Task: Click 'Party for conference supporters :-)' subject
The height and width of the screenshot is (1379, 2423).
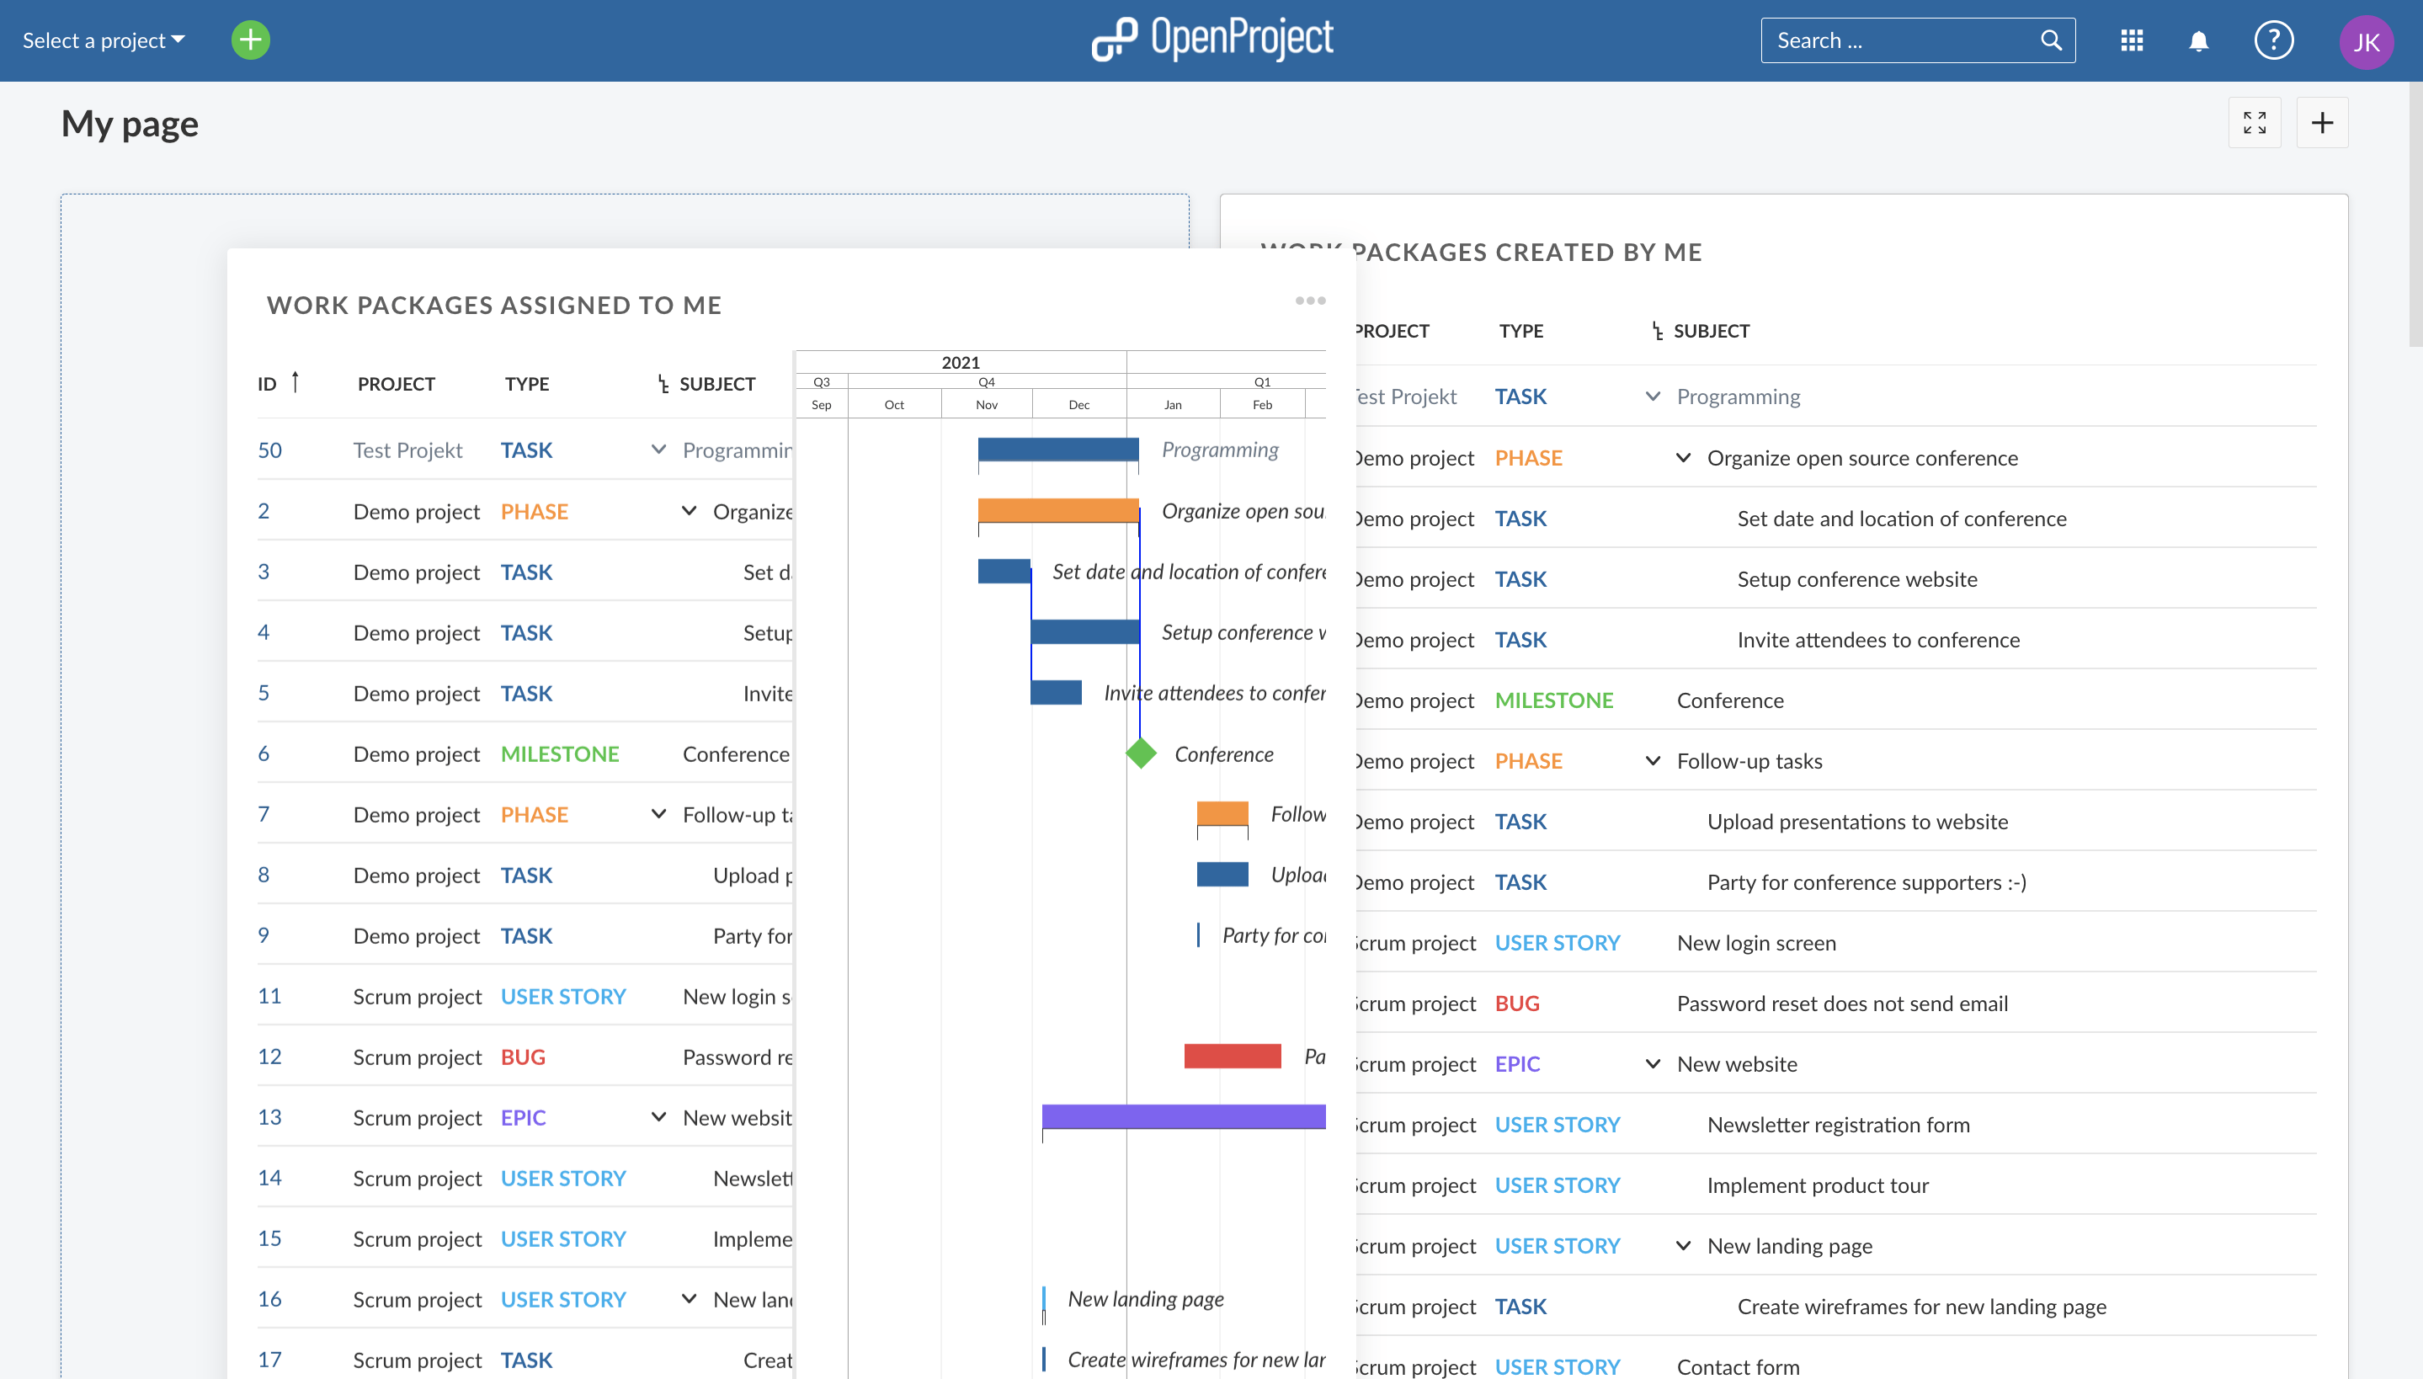Action: tap(1867, 881)
